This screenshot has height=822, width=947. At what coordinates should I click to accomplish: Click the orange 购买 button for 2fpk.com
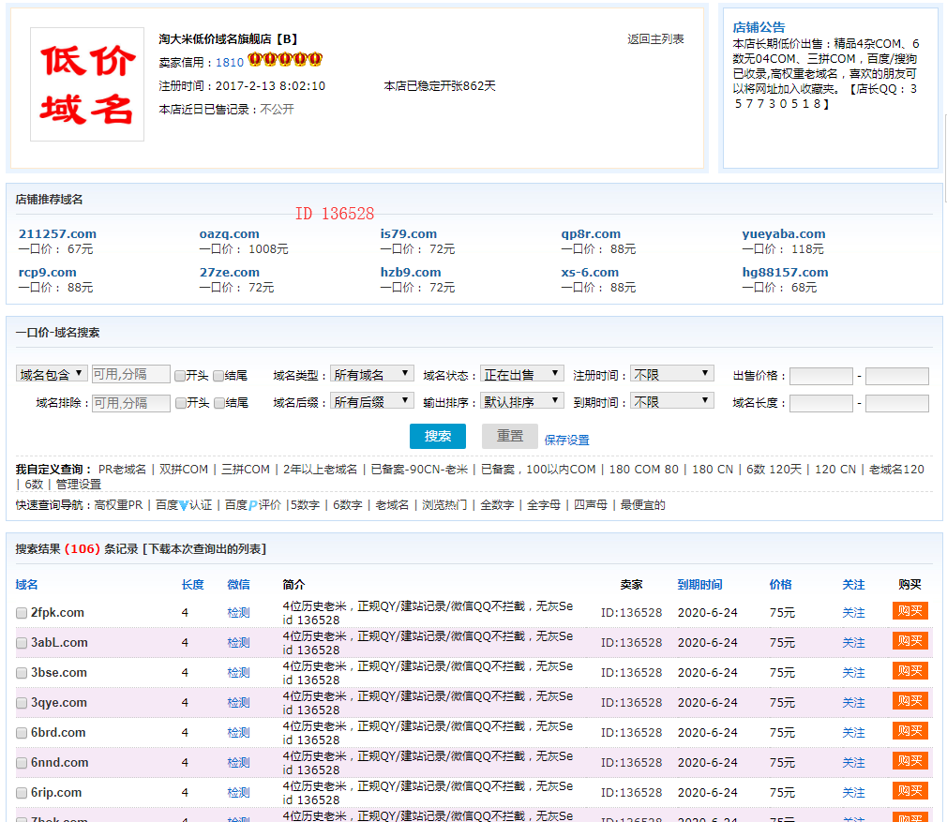[x=909, y=611]
